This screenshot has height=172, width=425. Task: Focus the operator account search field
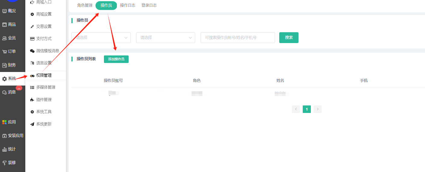point(238,38)
